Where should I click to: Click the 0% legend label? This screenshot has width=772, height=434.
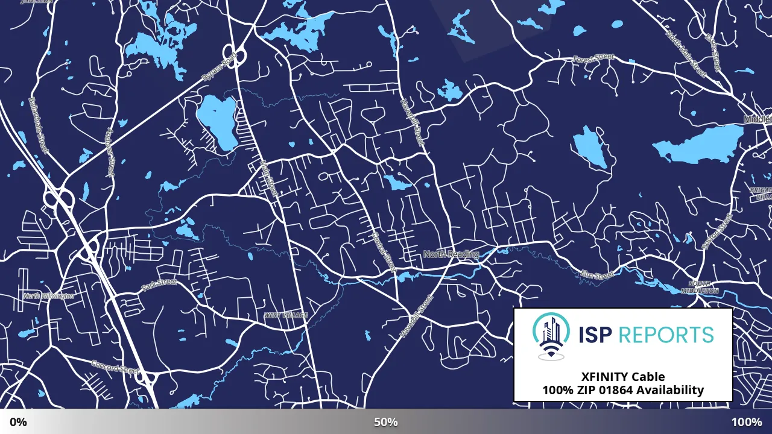(x=18, y=422)
